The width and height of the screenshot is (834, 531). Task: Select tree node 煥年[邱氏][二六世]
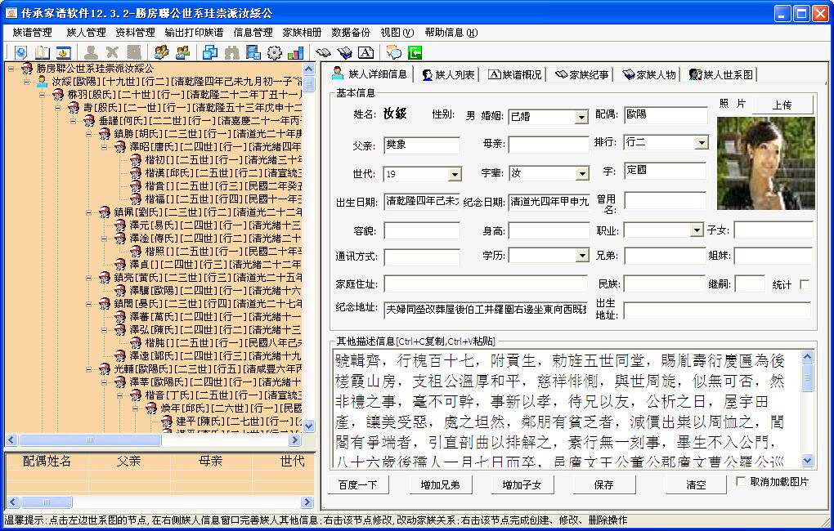tap(231, 408)
